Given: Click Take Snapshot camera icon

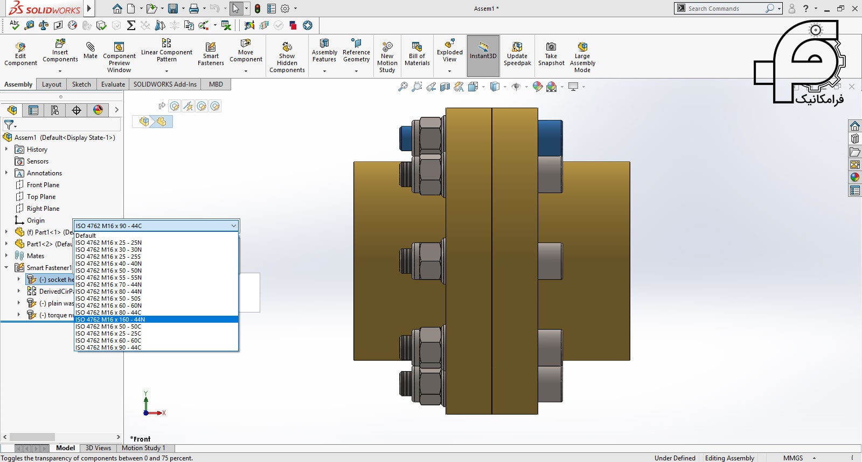Looking at the screenshot, I should point(551,47).
